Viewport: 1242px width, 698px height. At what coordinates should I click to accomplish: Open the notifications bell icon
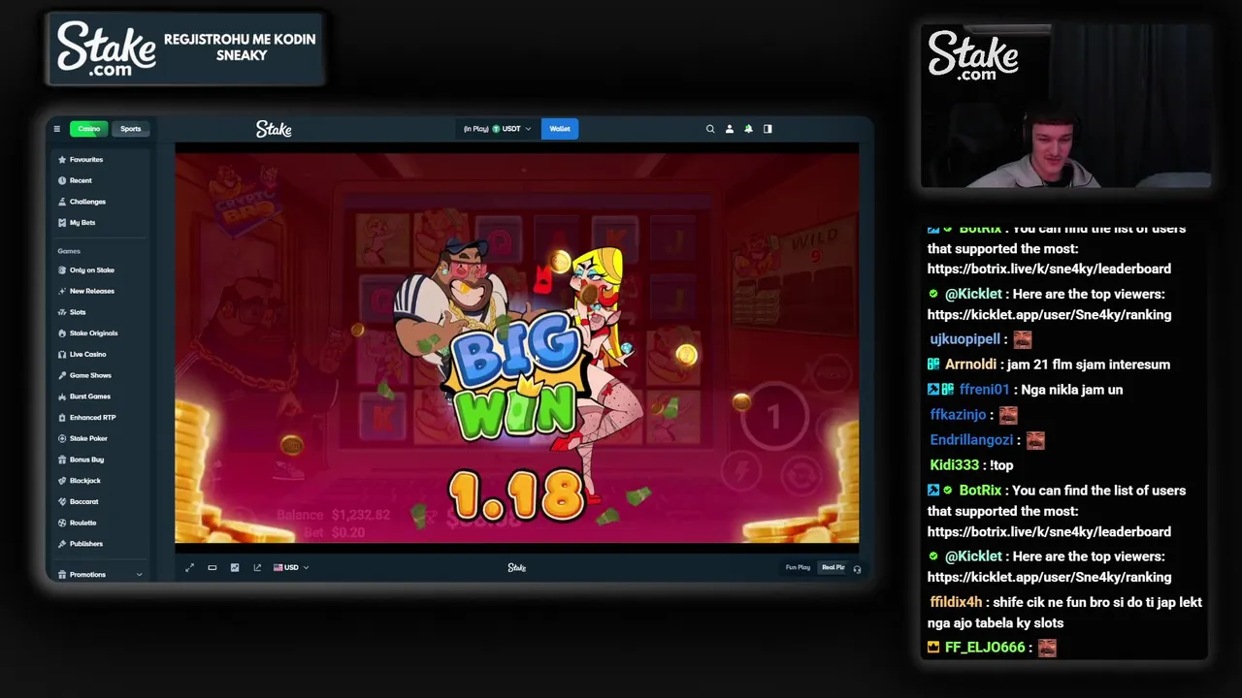[x=748, y=129]
